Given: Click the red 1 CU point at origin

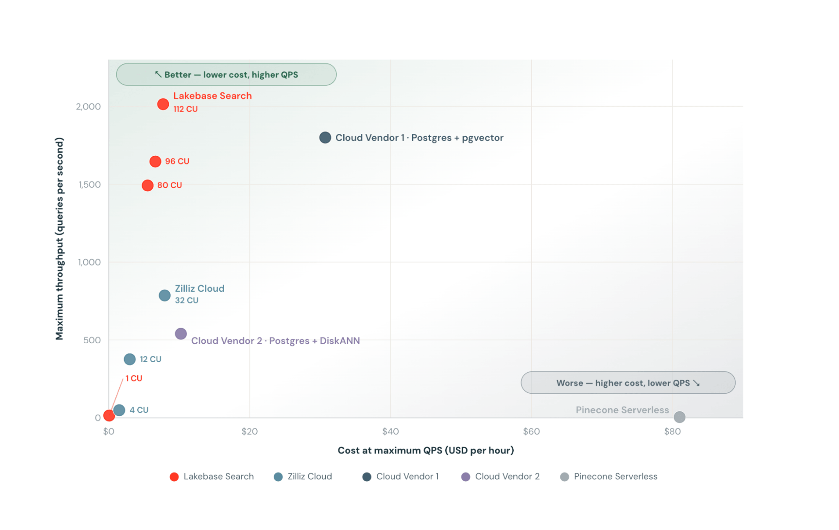Looking at the screenshot, I should (109, 415).
